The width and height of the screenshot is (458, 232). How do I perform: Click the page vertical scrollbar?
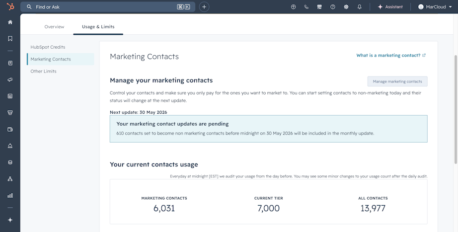456,109
